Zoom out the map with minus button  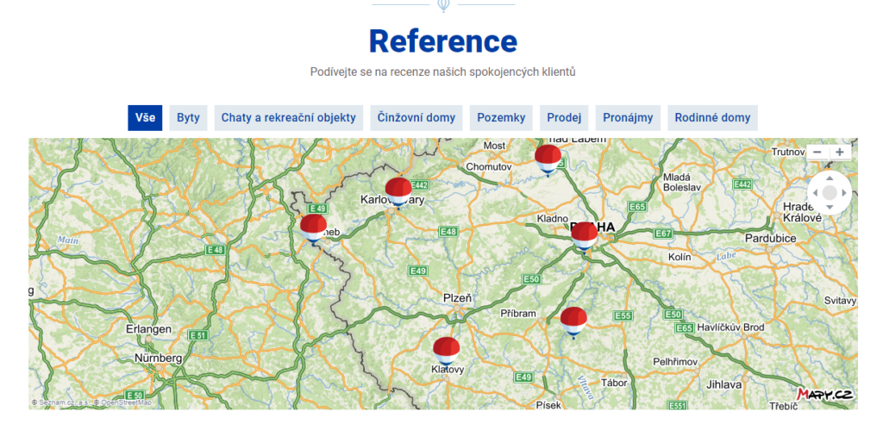tap(817, 153)
